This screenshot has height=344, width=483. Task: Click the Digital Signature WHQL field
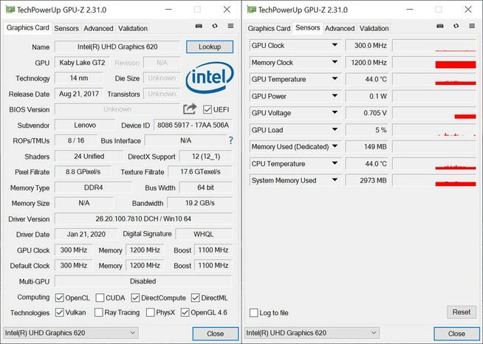[x=204, y=234]
